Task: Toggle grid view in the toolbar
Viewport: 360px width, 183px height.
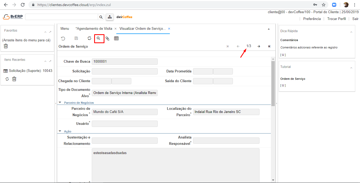Action: (116, 38)
